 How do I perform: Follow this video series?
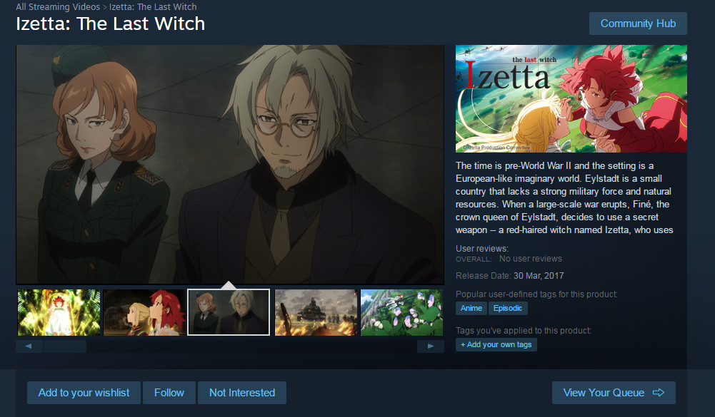(169, 393)
